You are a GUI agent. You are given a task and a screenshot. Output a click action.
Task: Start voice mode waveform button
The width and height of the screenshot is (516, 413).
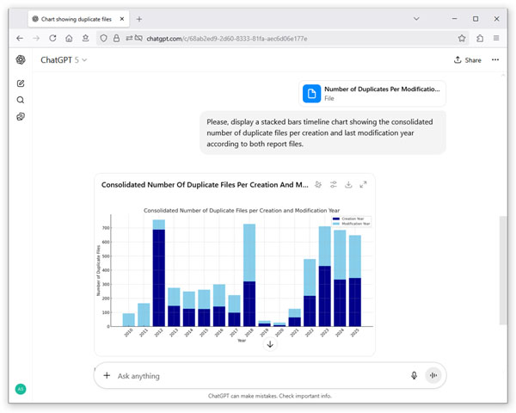[433, 375]
